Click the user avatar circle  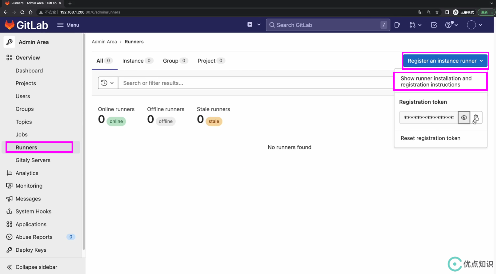471,25
